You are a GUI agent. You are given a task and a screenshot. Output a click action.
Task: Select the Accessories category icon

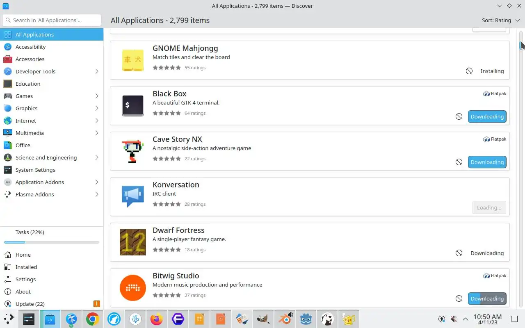(x=7, y=59)
